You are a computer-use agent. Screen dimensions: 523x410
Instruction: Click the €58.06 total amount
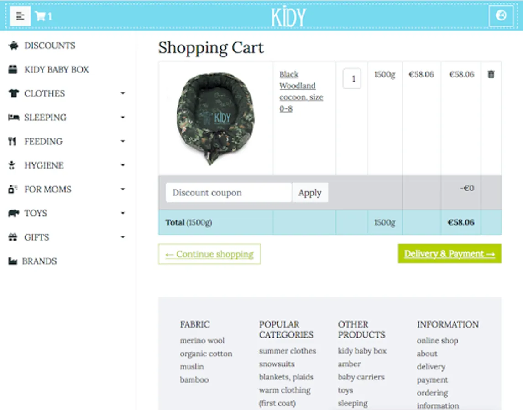pyautogui.click(x=461, y=222)
